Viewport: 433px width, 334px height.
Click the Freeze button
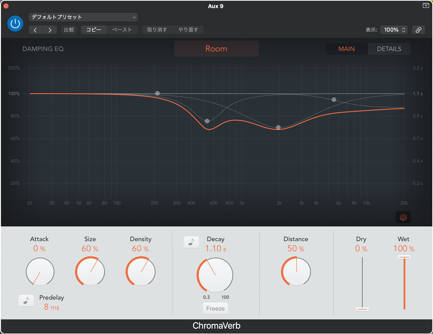click(215, 308)
